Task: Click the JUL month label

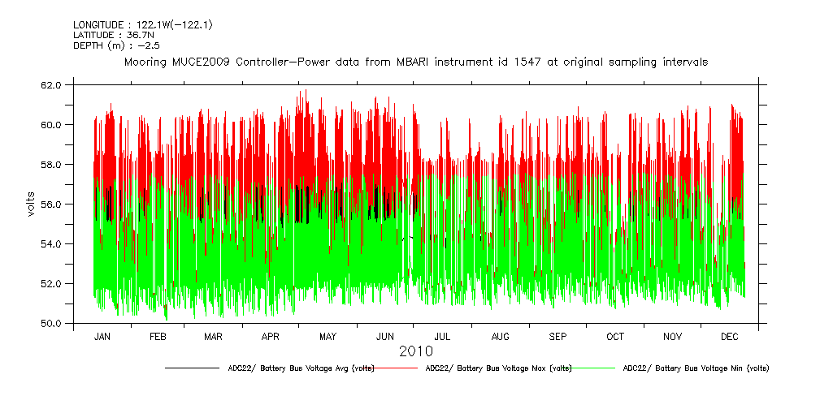Action: tap(443, 336)
